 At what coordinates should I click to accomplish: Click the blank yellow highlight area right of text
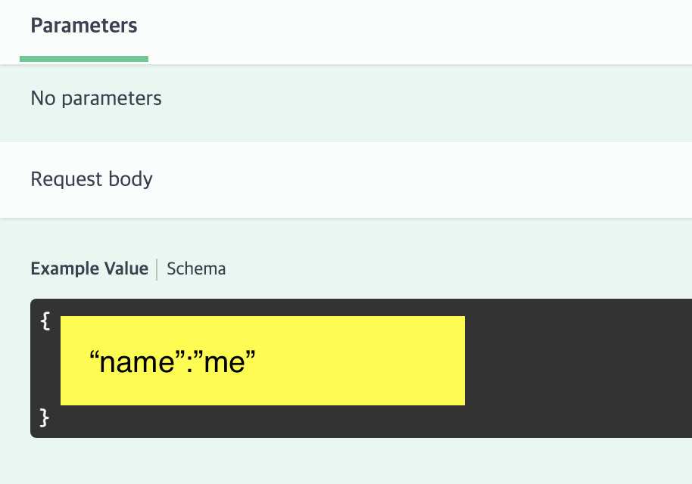363,363
